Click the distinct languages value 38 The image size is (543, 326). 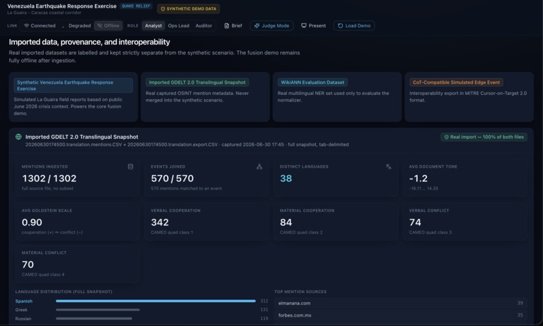286,178
